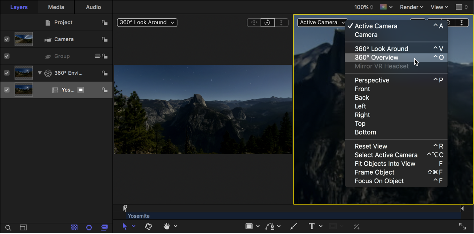
Task: Pick the Paint Stroke tool
Action: click(293, 226)
